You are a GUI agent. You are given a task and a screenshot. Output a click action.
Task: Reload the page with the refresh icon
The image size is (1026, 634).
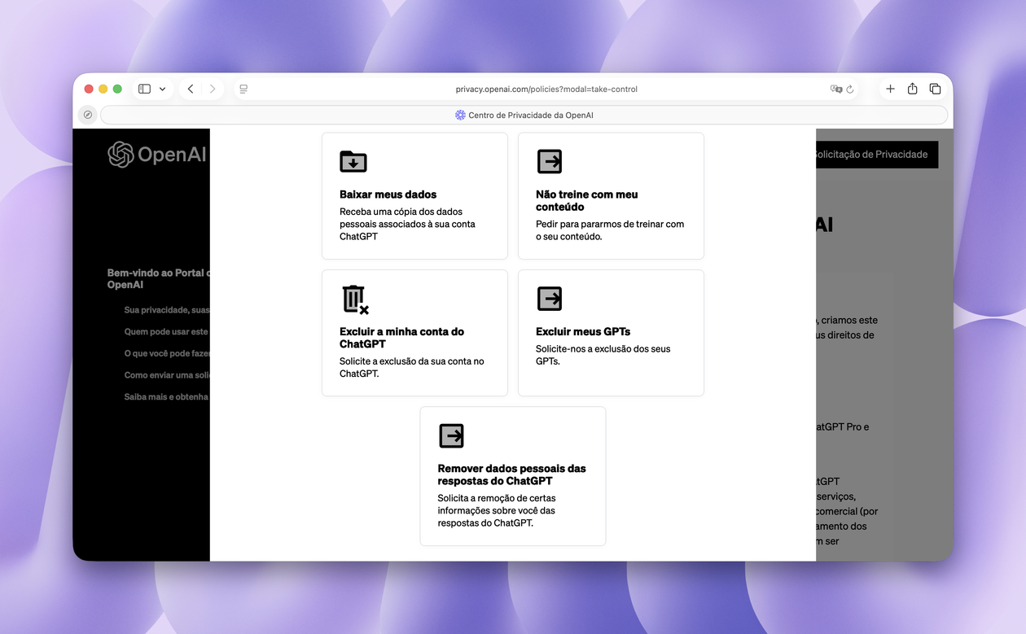pos(850,90)
